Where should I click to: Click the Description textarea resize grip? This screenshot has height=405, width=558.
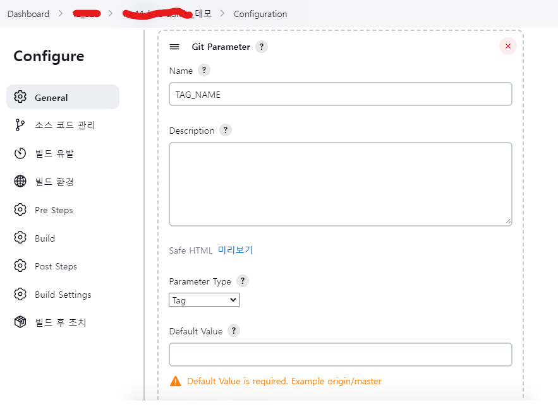(x=508, y=221)
